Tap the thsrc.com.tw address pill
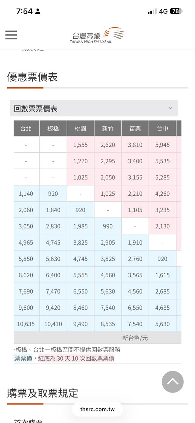This screenshot has width=195, height=423. click(x=97, y=409)
